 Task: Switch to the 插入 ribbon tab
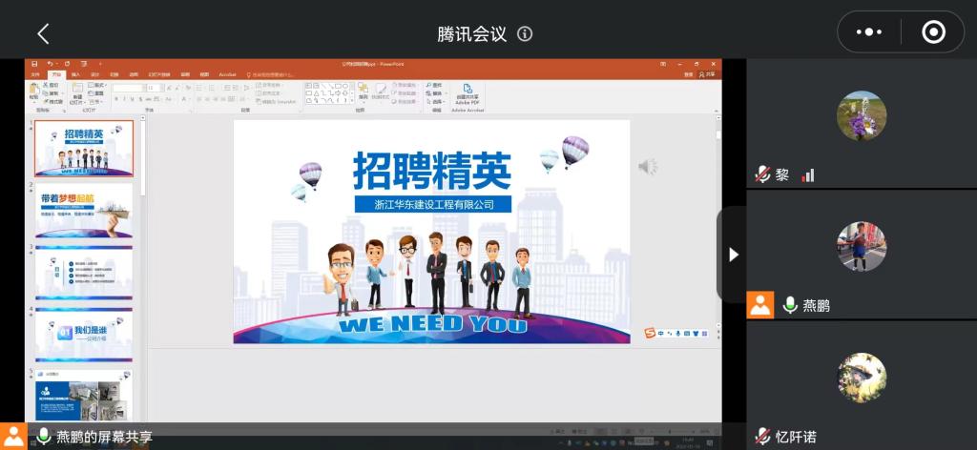point(75,73)
